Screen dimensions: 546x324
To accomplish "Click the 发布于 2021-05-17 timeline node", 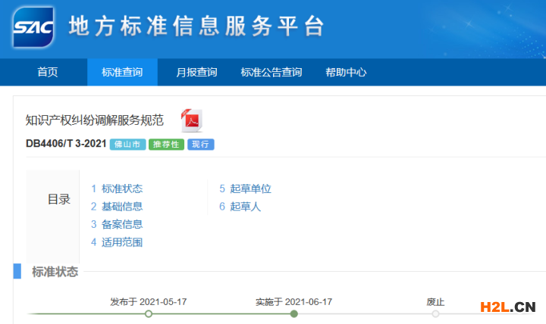I will (149, 314).
